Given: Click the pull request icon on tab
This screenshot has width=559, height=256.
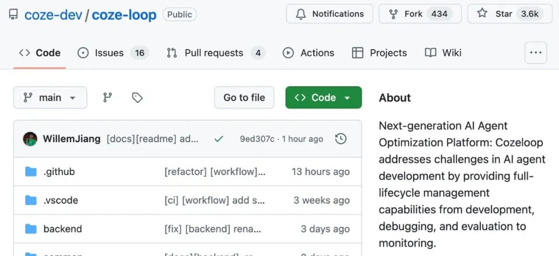Looking at the screenshot, I should 172,53.
